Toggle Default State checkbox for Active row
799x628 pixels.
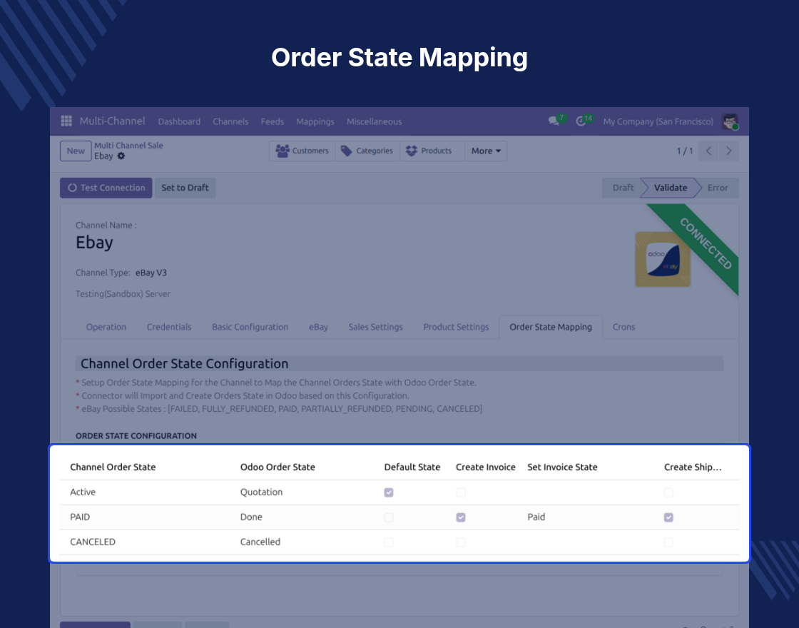tap(389, 492)
